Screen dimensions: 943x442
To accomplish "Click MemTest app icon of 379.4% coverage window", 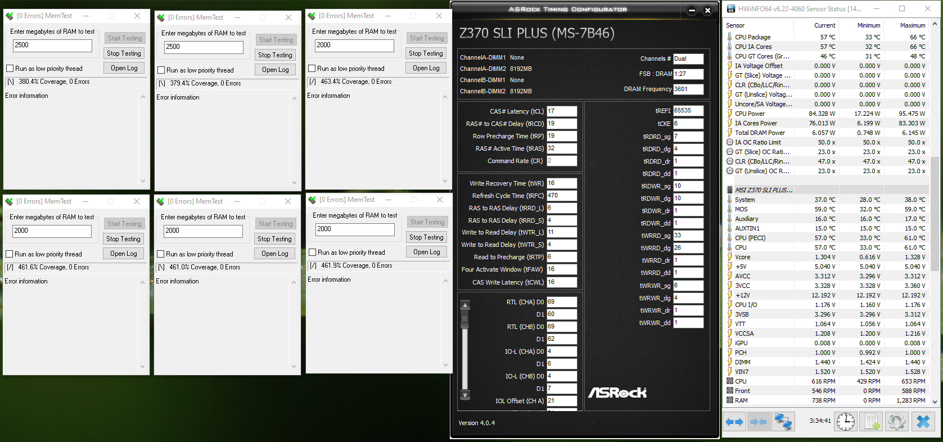I will point(161,17).
